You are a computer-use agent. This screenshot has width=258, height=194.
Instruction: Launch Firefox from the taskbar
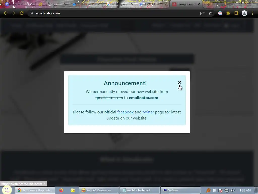[x=61, y=190]
